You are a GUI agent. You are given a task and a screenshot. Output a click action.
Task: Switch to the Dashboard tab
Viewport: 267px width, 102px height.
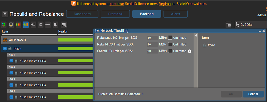pos(82,14)
